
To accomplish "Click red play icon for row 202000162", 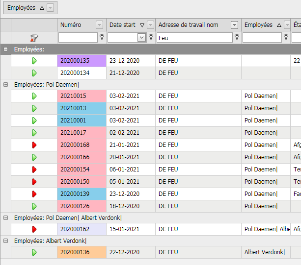I will (34, 229).
